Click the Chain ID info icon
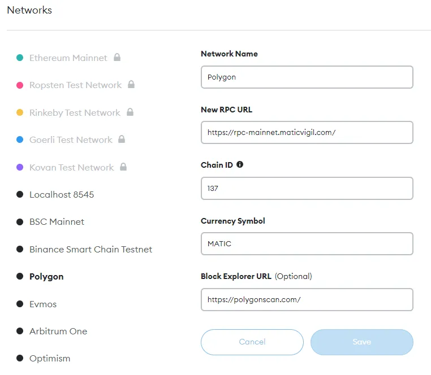431x375 pixels. click(x=240, y=164)
